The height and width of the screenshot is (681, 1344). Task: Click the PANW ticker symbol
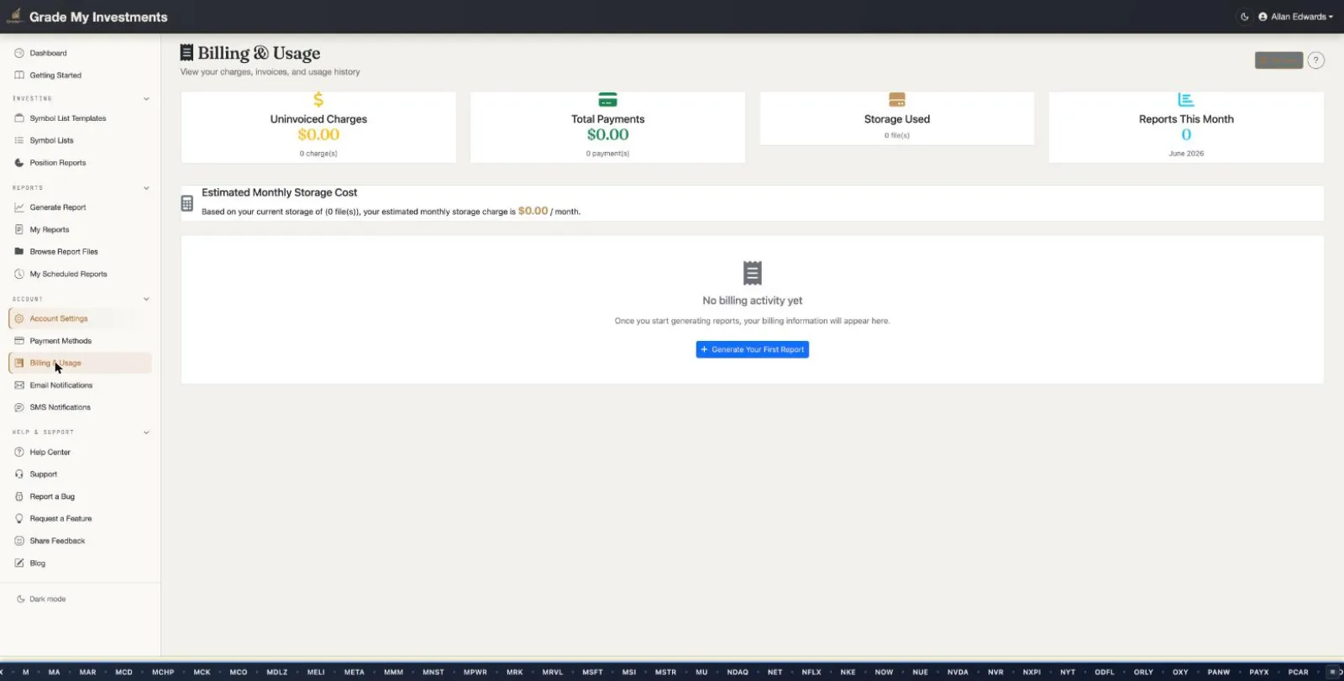1219,673
